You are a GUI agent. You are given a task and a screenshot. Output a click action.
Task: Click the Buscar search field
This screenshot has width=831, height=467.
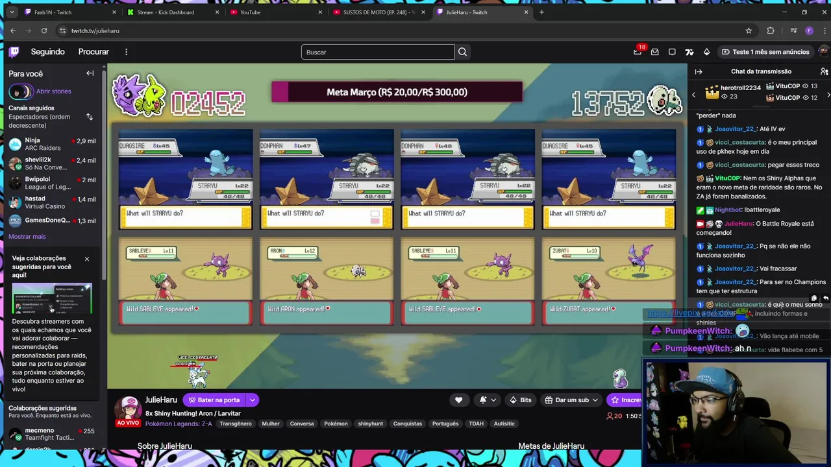pyautogui.click(x=377, y=52)
